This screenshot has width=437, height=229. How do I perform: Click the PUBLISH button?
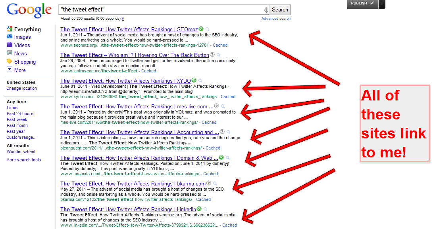[x=362, y=4]
